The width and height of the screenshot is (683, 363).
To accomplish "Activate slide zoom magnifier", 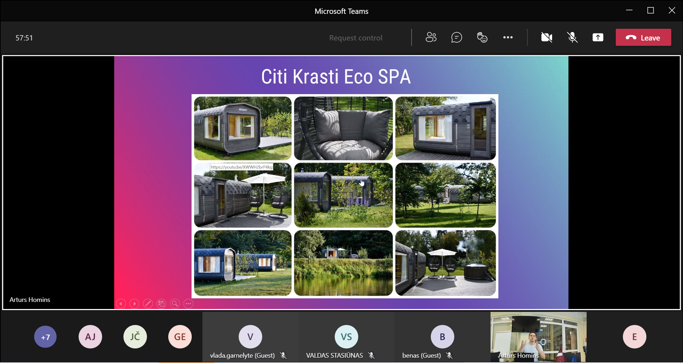I will pos(175,304).
